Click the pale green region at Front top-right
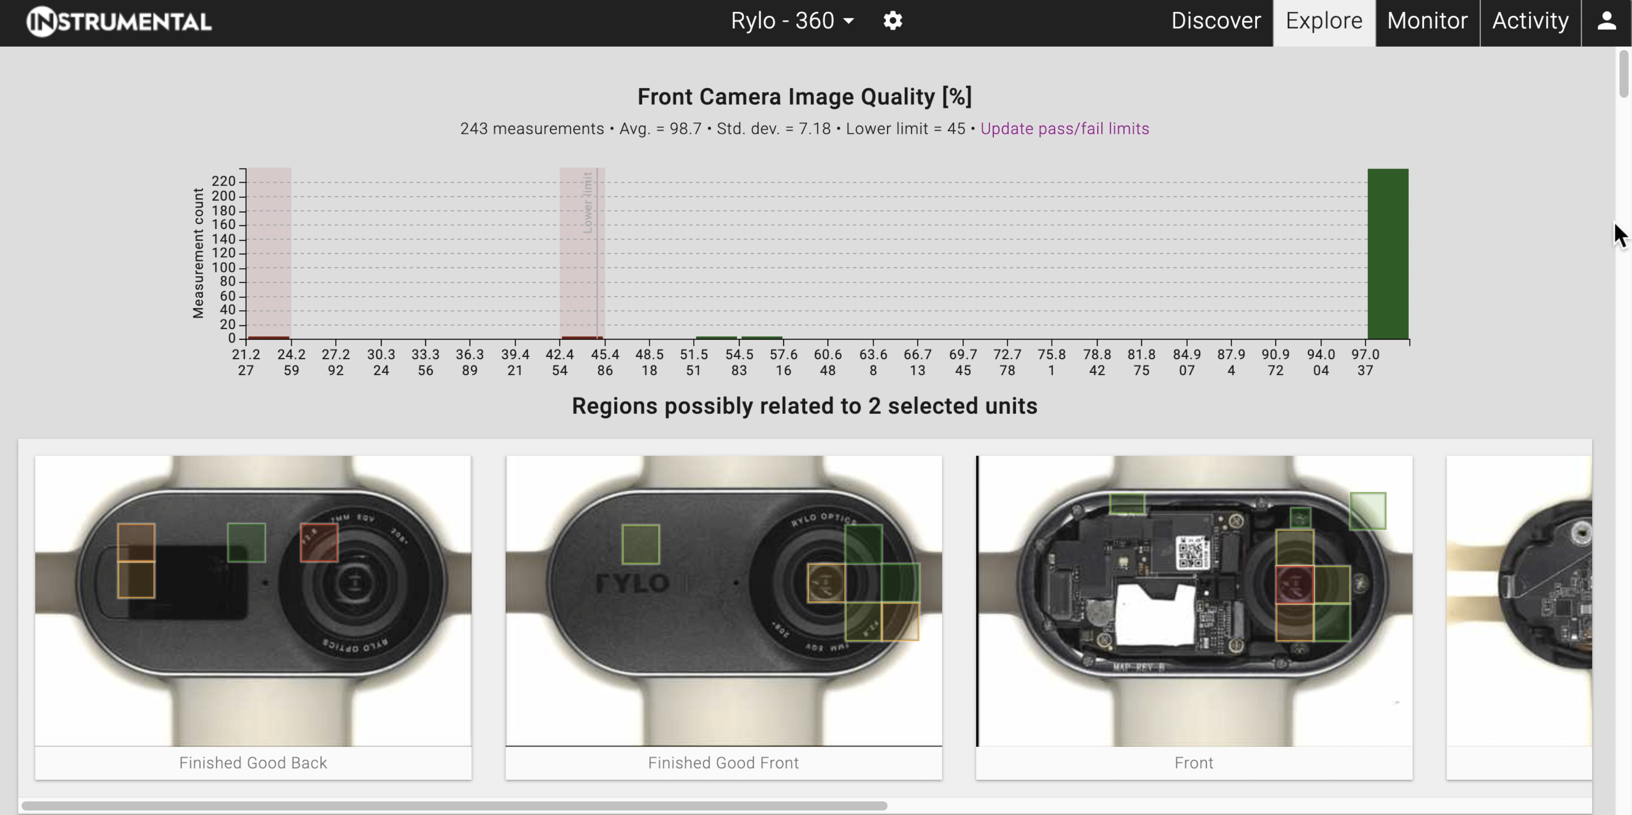Image resolution: width=1632 pixels, height=815 pixels. click(x=1368, y=511)
